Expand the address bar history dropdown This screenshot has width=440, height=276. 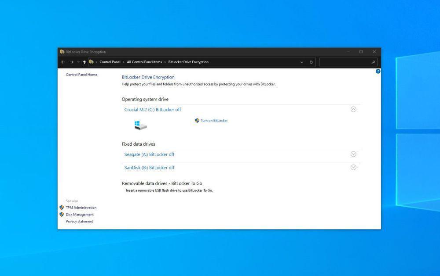click(x=302, y=62)
